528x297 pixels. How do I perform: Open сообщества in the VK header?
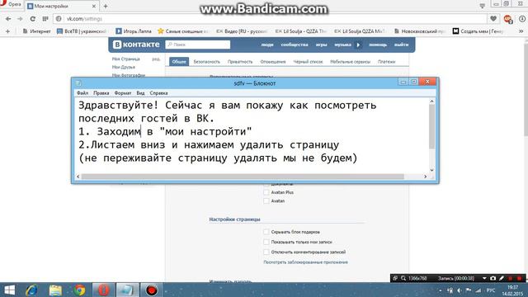click(295, 45)
